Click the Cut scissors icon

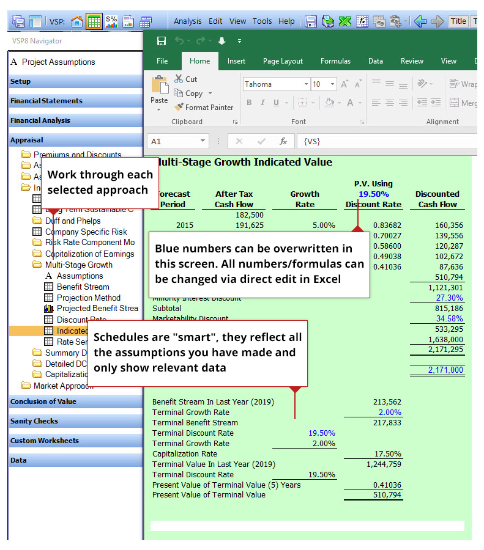click(179, 79)
